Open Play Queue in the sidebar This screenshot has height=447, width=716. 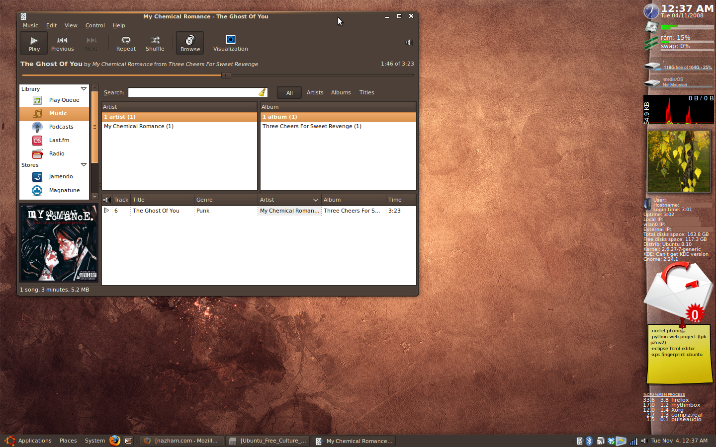(x=64, y=100)
